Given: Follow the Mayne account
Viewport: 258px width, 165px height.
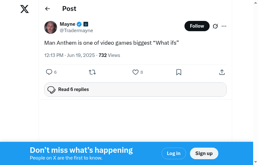Looking at the screenshot, I should 197,26.
